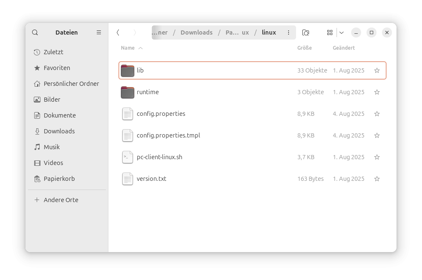Select the pc-client-linux.sh script icon

128,157
